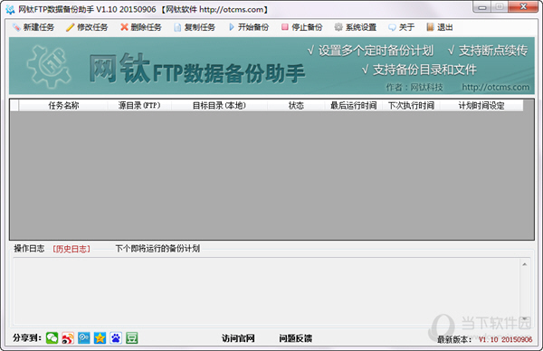
Task: Stop backup with 停止备份 button
Action: click(302, 27)
